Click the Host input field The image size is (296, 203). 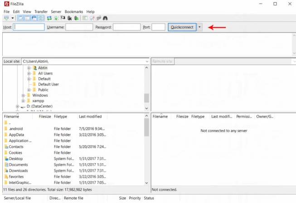point(29,27)
